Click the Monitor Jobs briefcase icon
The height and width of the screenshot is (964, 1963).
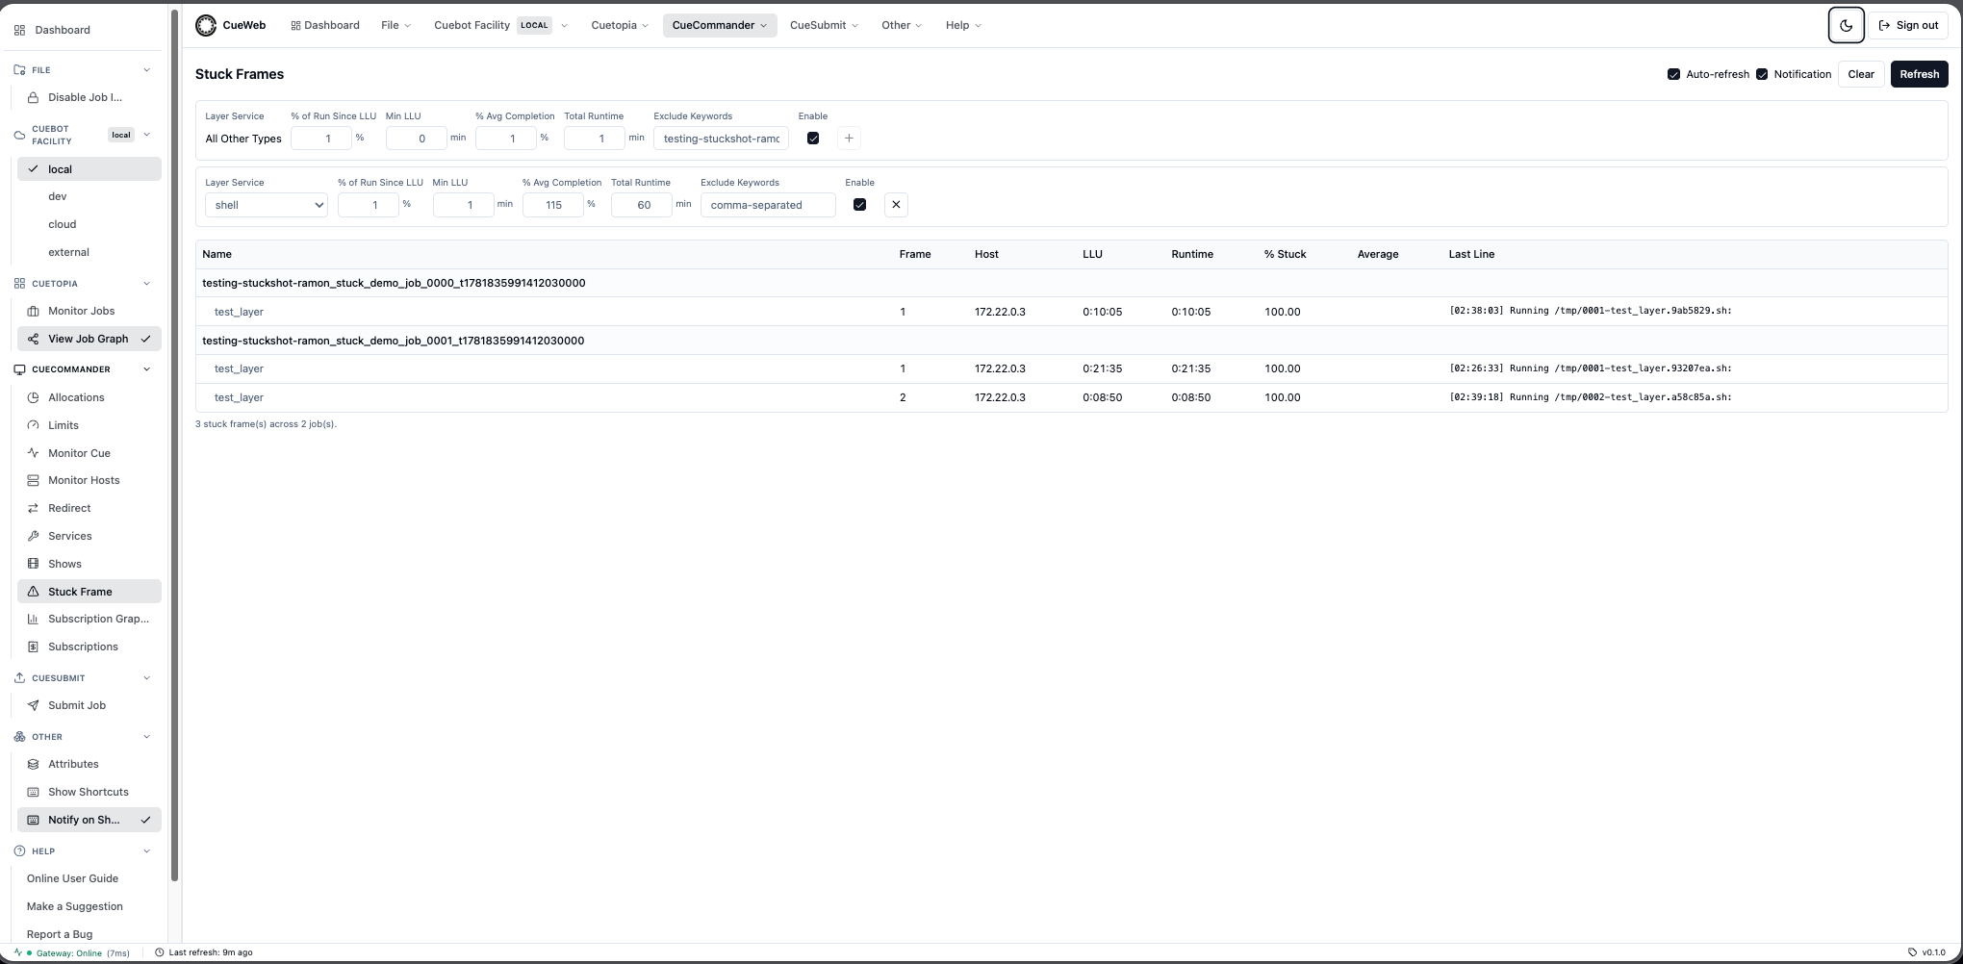[34, 311]
